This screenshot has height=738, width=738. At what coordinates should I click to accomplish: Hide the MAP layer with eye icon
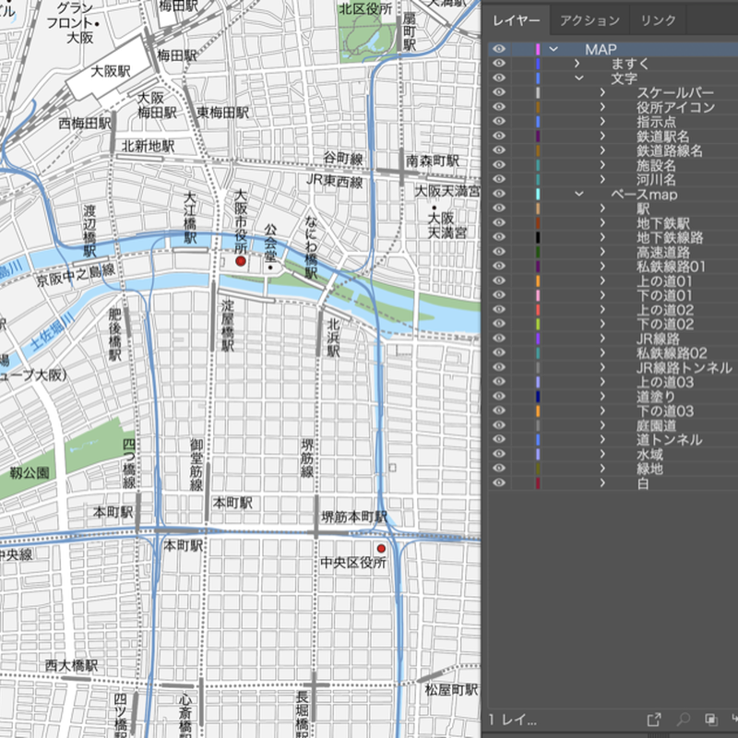tap(499, 49)
